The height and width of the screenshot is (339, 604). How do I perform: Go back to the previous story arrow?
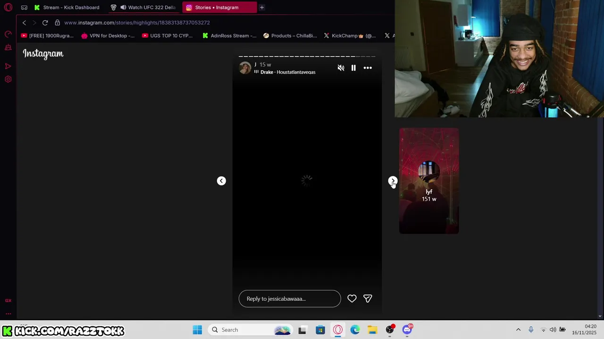click(221, 181)
